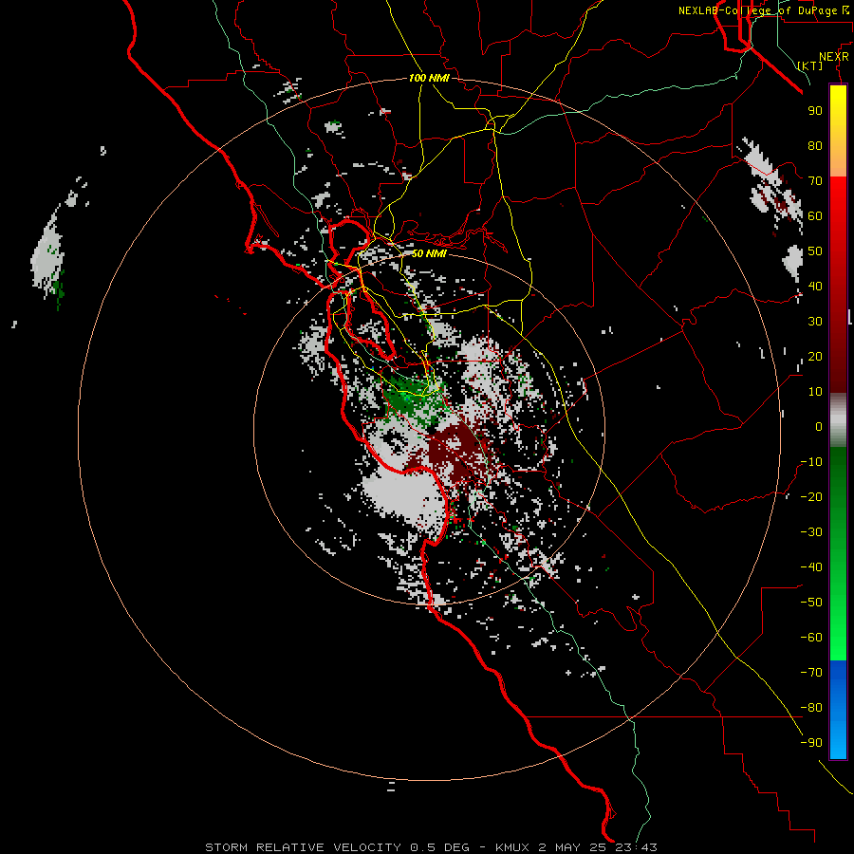Click the -70 knot scale label

pos(811,673)
